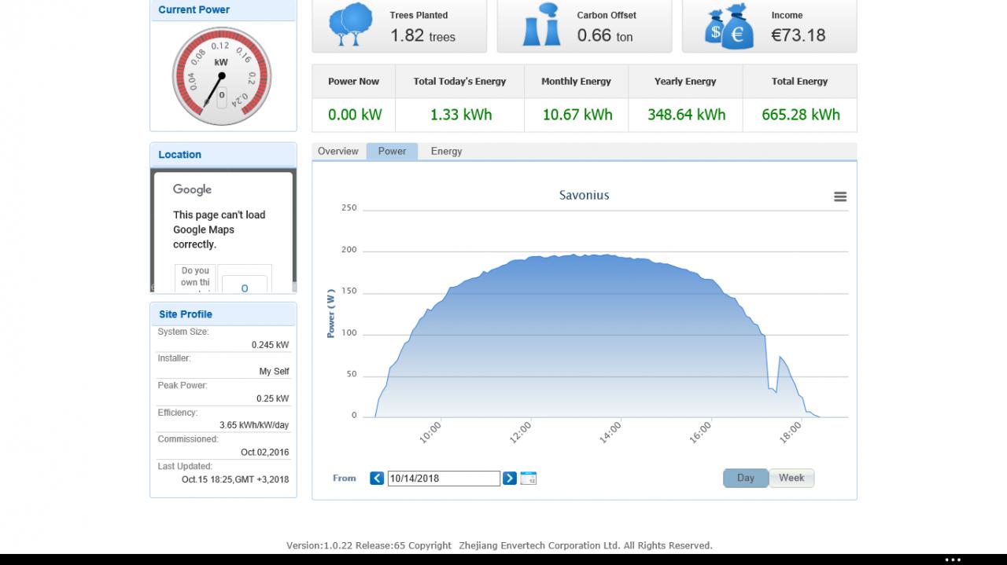Screen dimensions: 1007x565
Task: Click Efficiency value 3.65 kWh/kW/day
Action: pyautogui.click(x=254, y=425)
